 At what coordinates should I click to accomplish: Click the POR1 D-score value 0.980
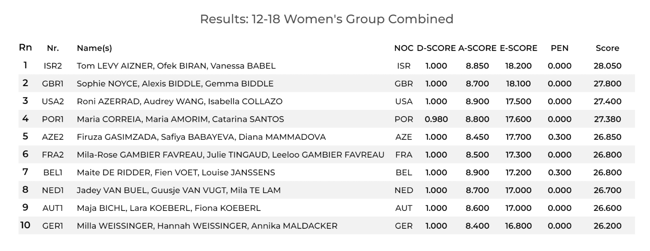click(x=436, y=119)
